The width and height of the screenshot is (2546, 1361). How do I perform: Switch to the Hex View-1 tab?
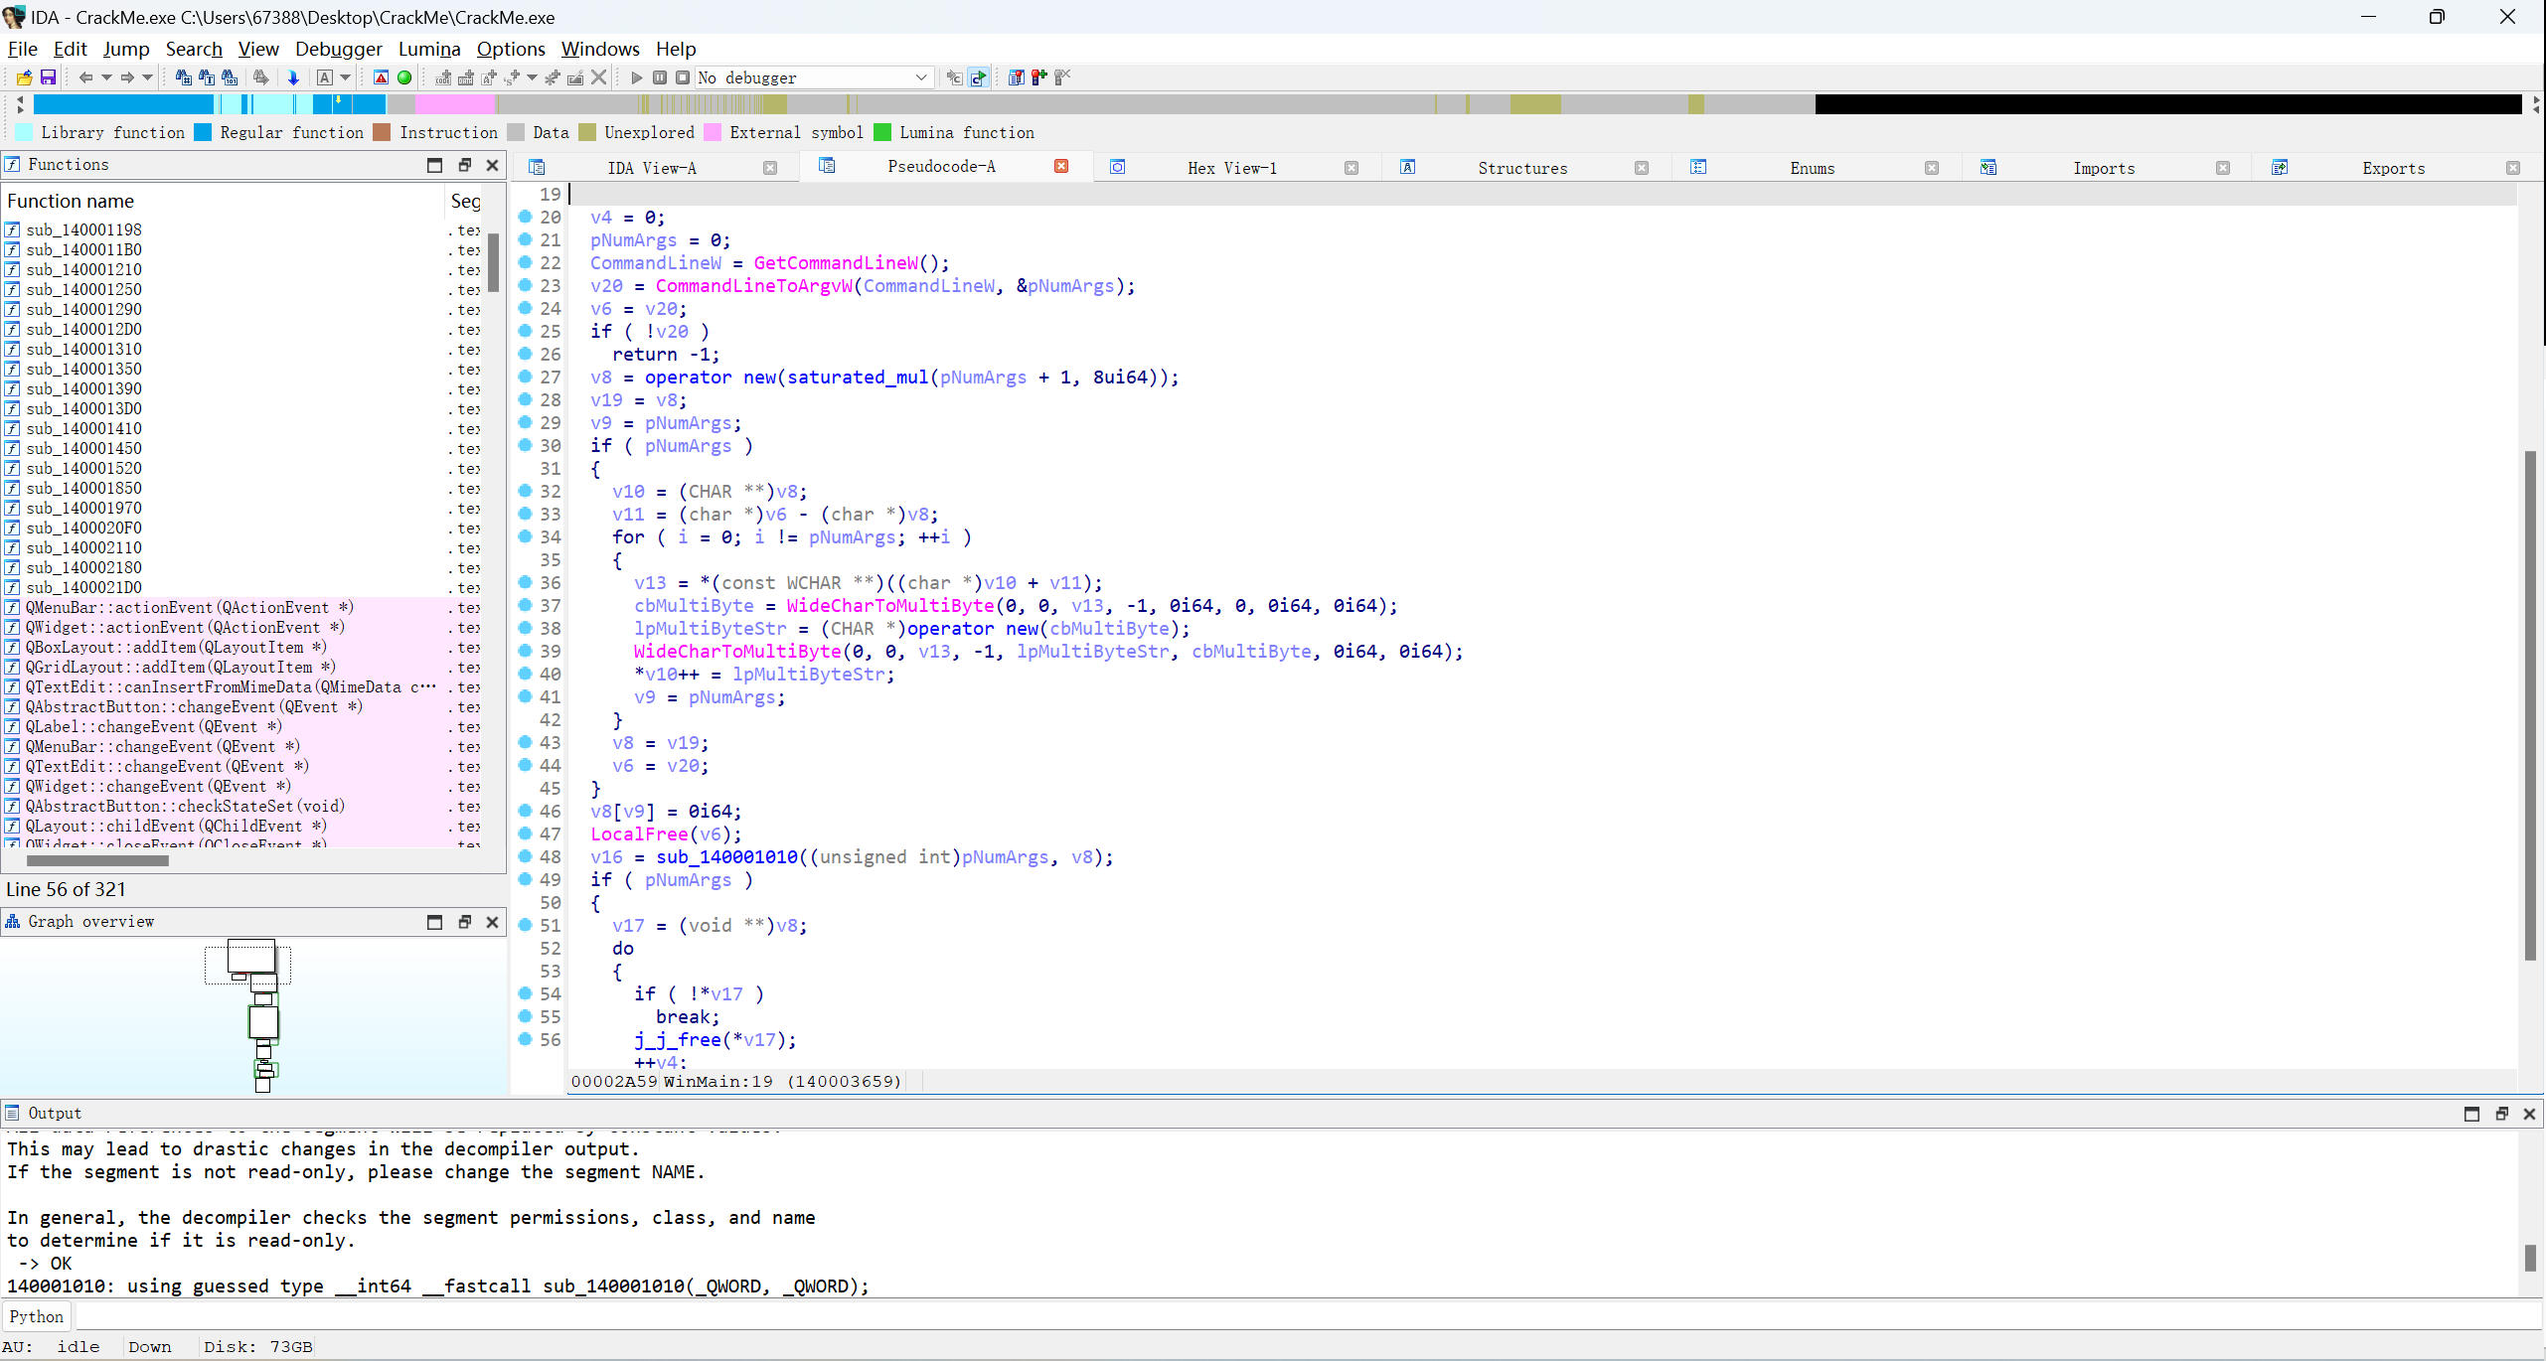(x=1232, y=168)
